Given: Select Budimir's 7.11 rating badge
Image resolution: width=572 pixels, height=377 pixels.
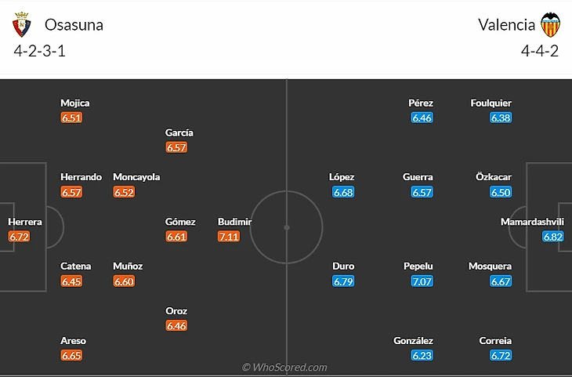Looking at the screenshot, I should 229,237.
